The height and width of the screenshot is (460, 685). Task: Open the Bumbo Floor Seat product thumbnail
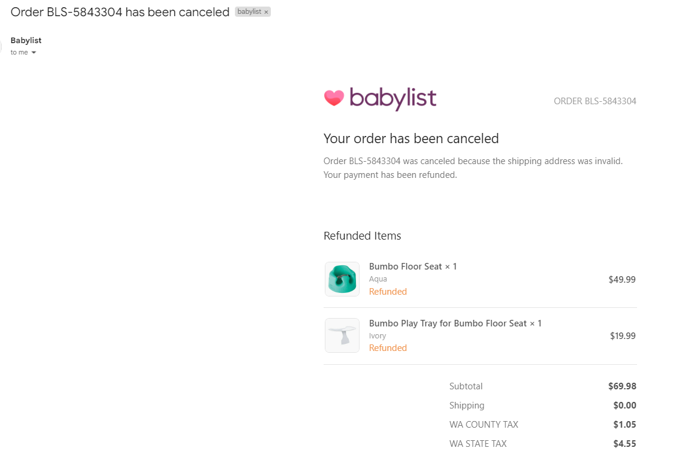click(x=342, y=279)
